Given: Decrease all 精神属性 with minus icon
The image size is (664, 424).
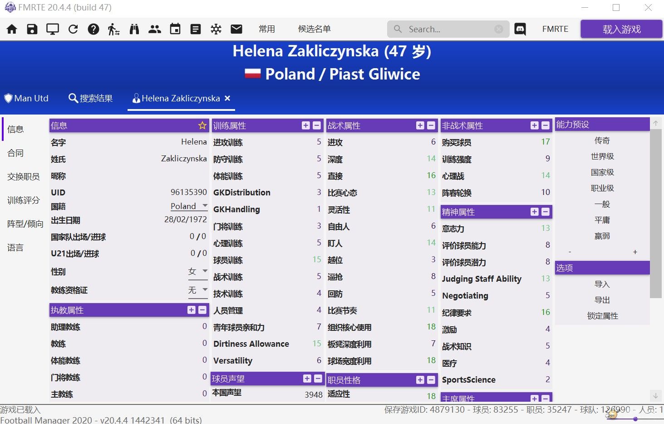Looking at the screenshot, I should 546,212.
